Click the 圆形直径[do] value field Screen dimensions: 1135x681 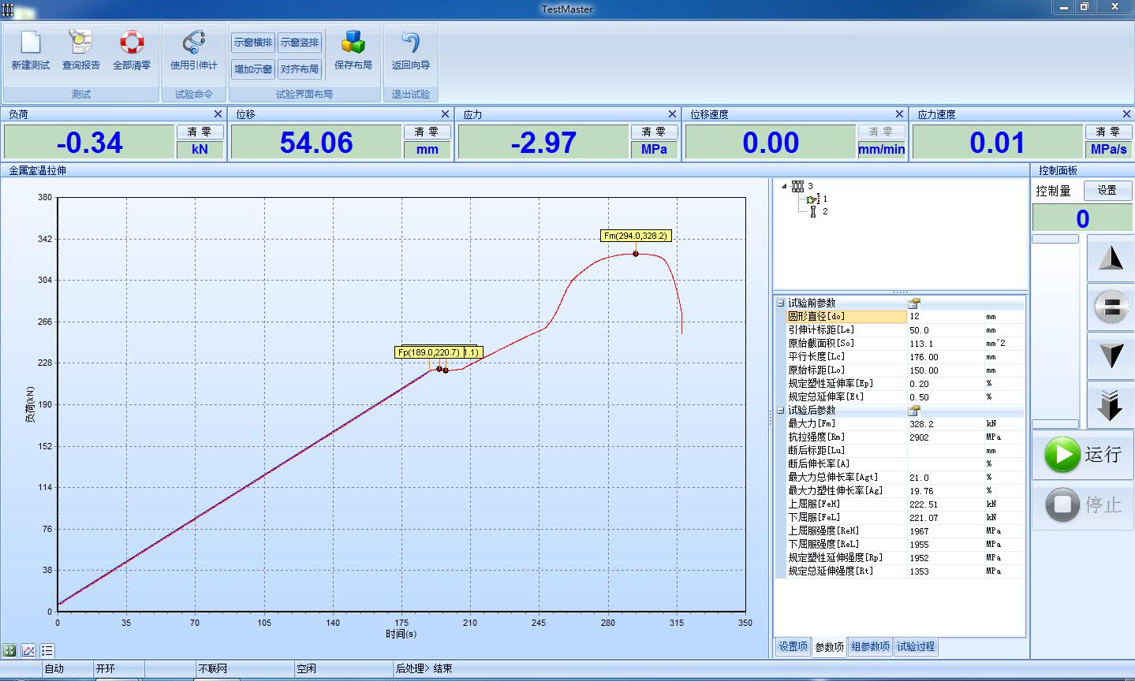click(x=945, y=316)
